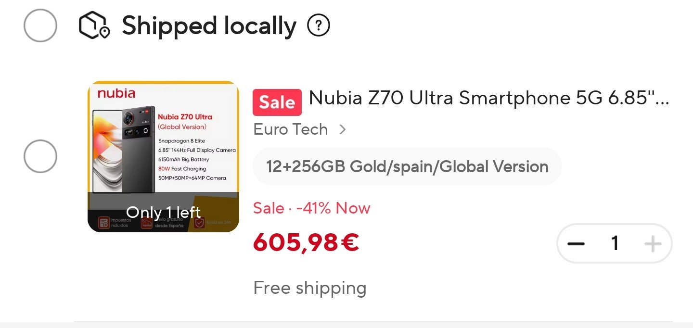Open the Nubia Z70 Ultra product title
The image size is (693, 328).
(489, 98)
